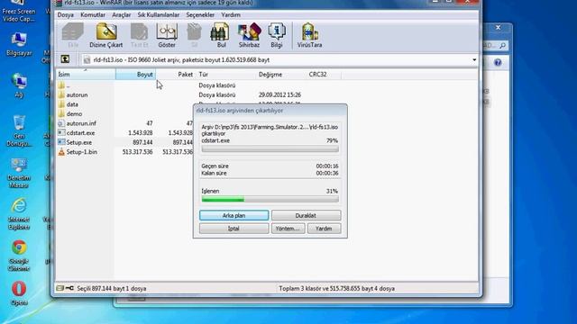The image size is (577, 324).
Task: Open the Araçlar menu
Action: click(122, 14)
